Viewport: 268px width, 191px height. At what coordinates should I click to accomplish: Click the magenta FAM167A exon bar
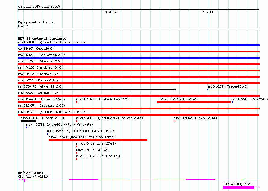238,188
